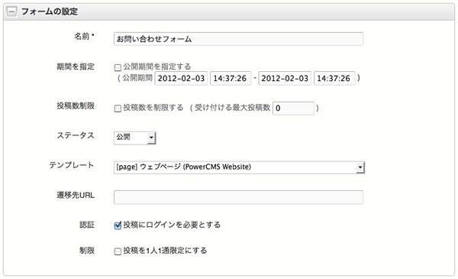Click the end time field
458x279 pixels.
[334, 79]
